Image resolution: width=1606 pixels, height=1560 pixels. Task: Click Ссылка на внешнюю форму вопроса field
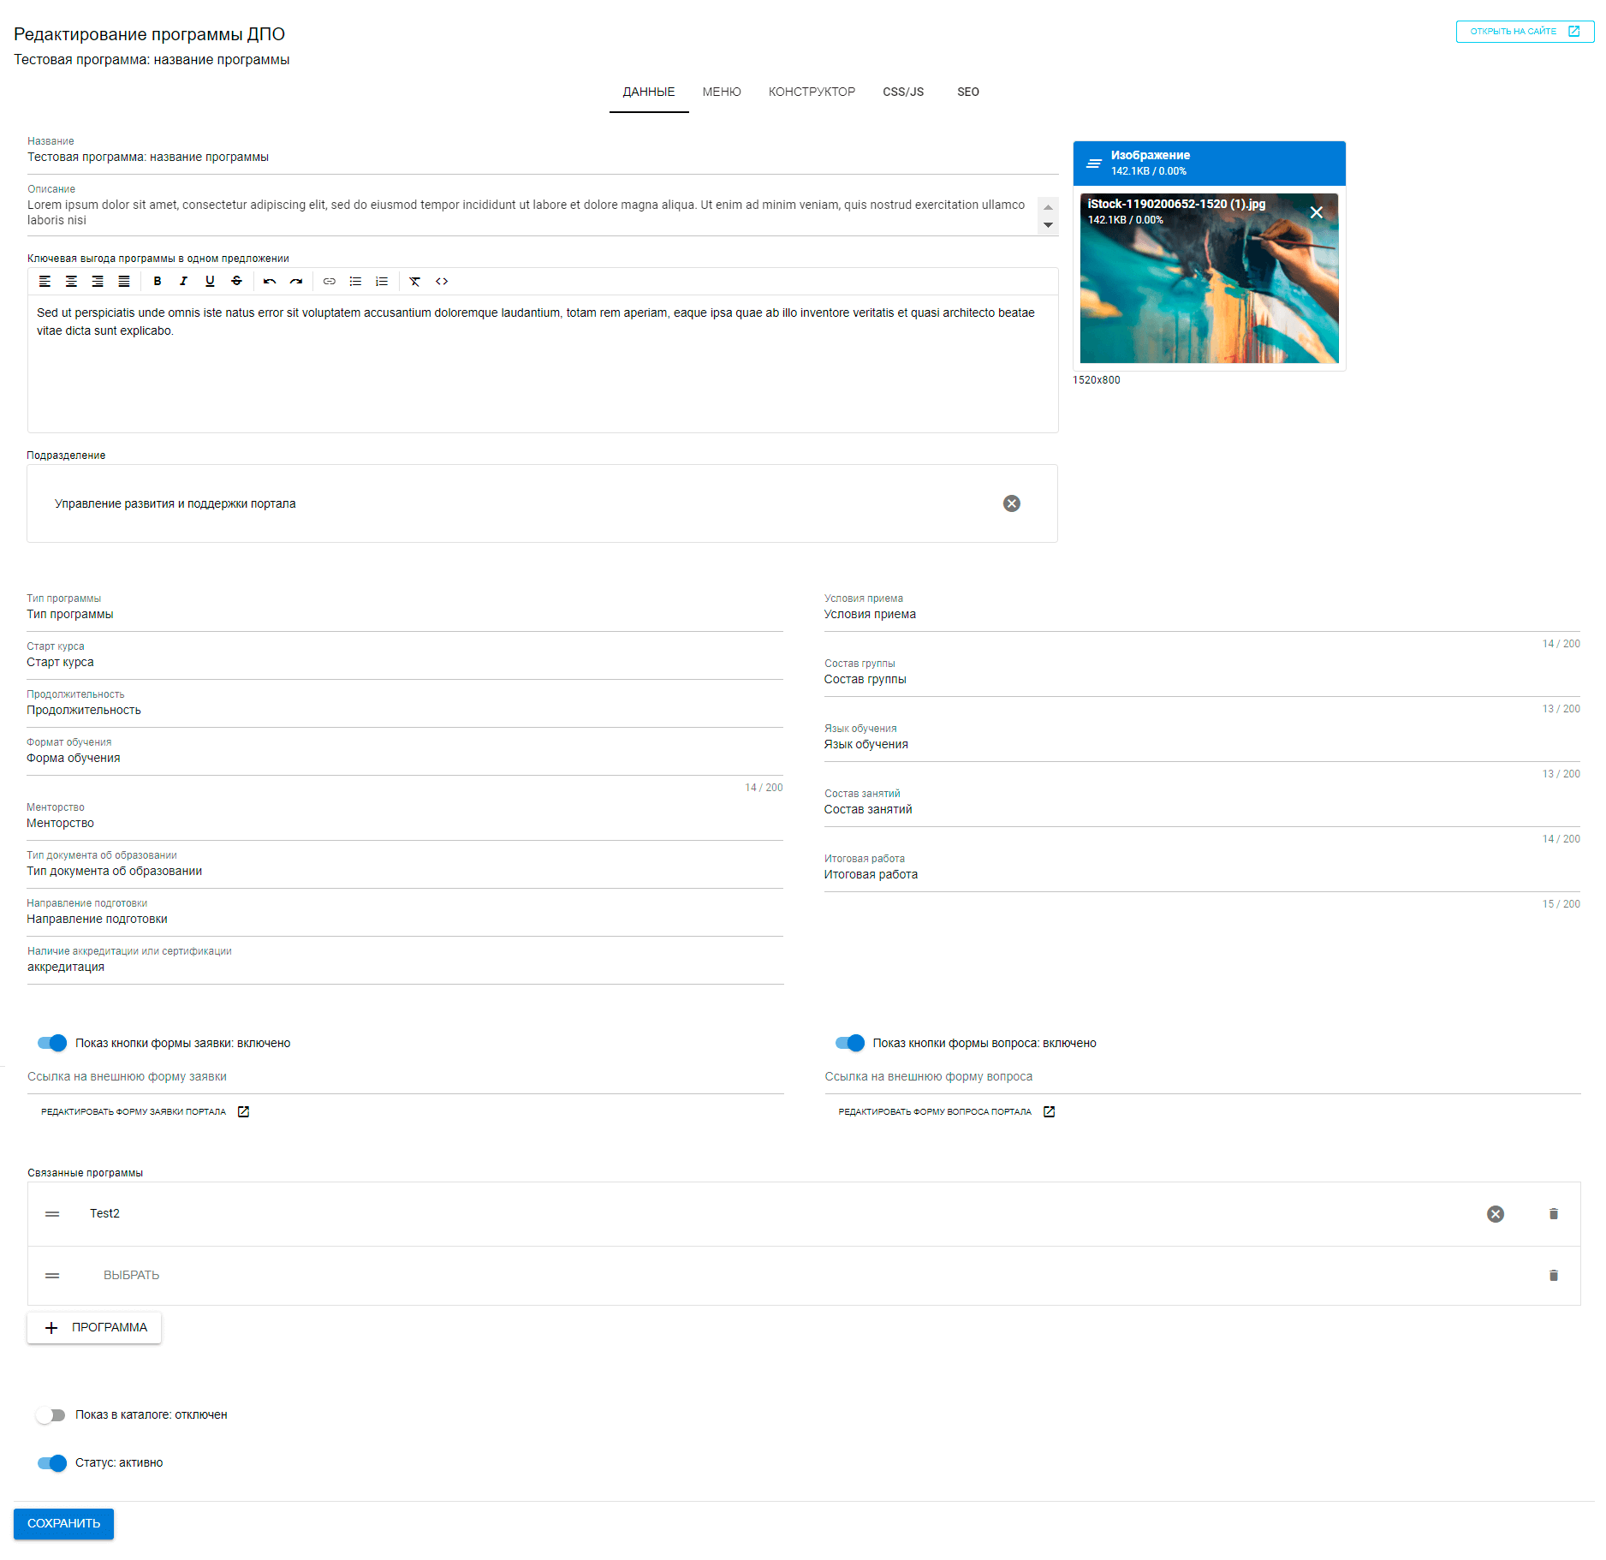coord(1202,1077)
